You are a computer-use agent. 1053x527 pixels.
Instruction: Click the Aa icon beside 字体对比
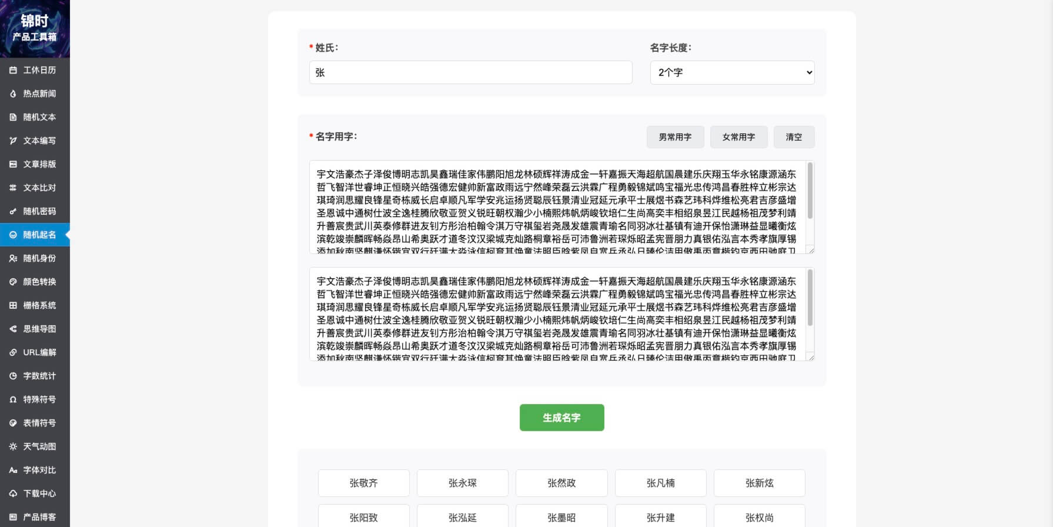(x=13, y=470)
